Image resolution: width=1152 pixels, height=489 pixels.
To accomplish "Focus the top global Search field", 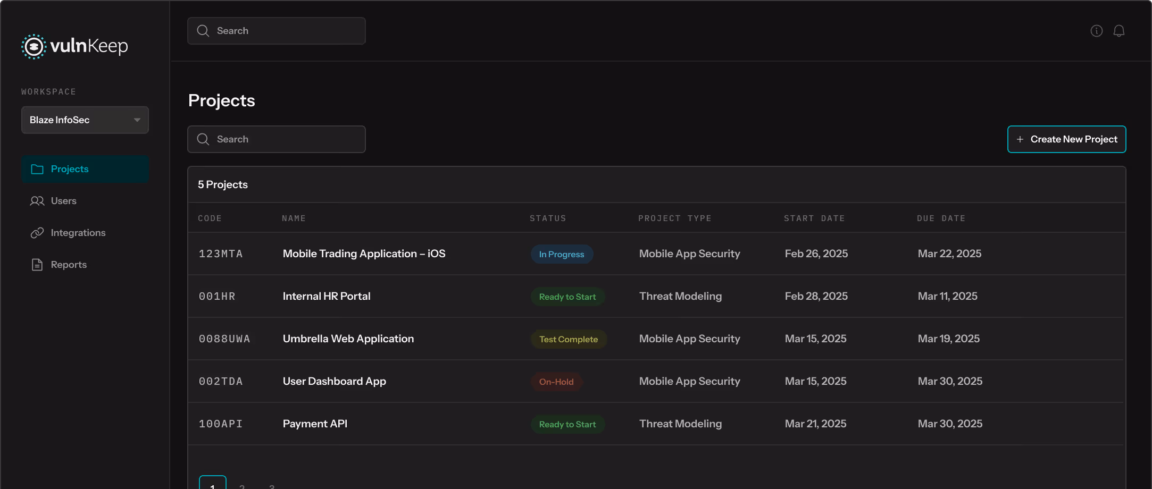I will click(277, 31).
